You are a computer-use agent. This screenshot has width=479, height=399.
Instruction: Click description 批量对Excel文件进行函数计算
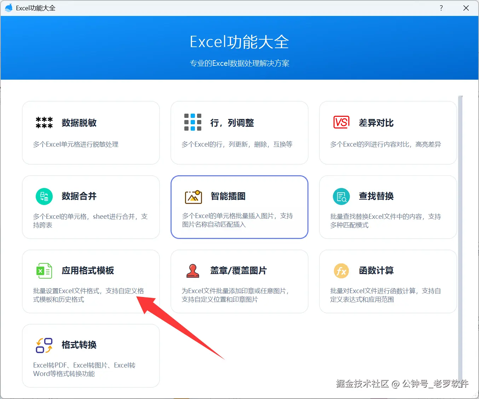[x=386, y=295]
